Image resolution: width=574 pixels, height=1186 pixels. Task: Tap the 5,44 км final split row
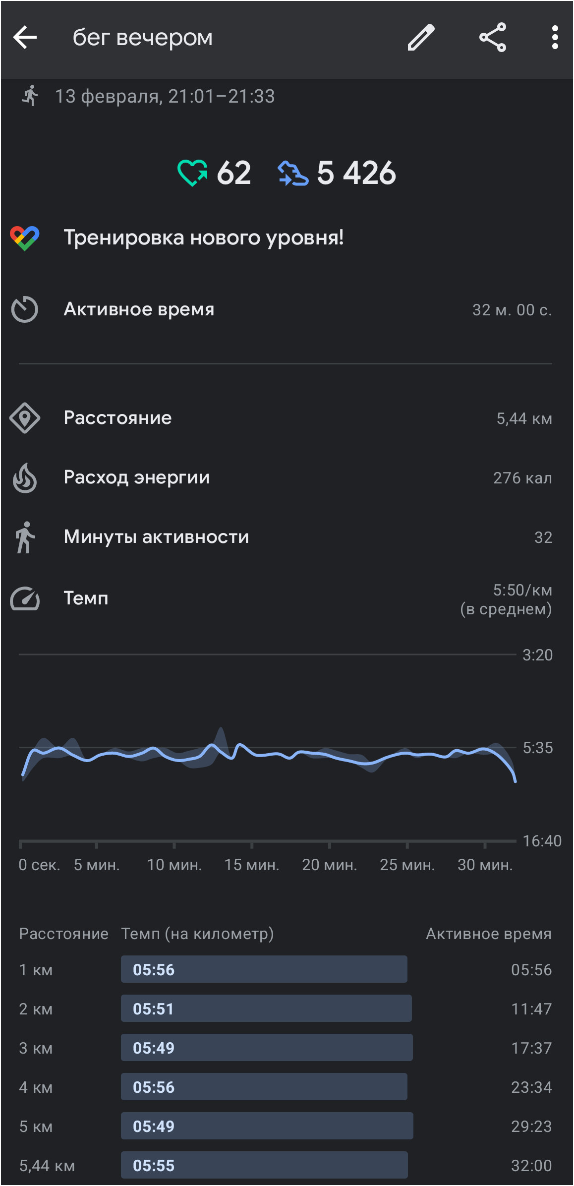click(x=287, y=1165)
